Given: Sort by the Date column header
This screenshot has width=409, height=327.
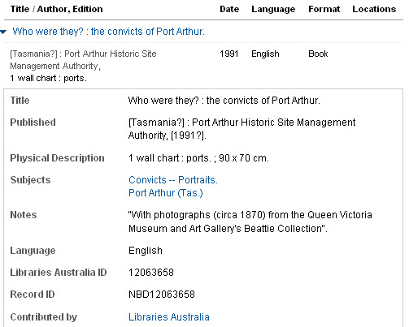Looking at the screenshot, I should [x=229, y=9].
